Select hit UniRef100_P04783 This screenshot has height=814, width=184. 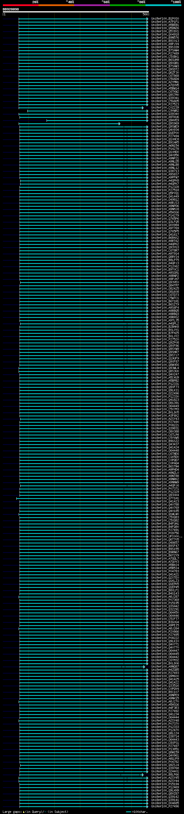click(x=165, y=571)
